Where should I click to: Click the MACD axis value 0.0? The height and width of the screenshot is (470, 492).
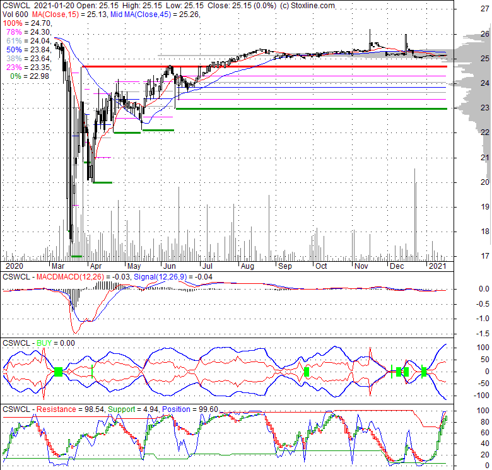click(x=484, y=289)
